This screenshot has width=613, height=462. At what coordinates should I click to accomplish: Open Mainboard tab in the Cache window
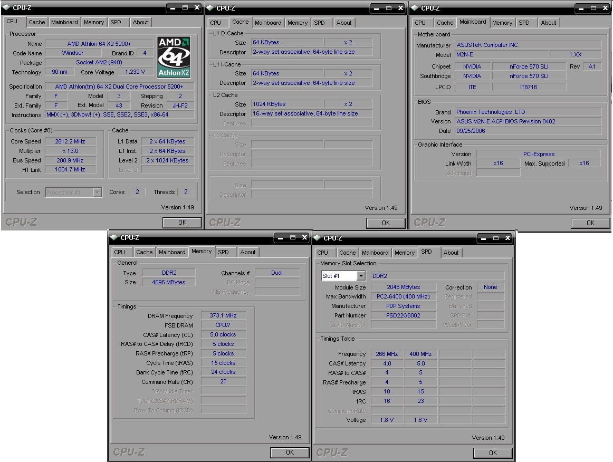pyautogui.click(x=268, y=23)
